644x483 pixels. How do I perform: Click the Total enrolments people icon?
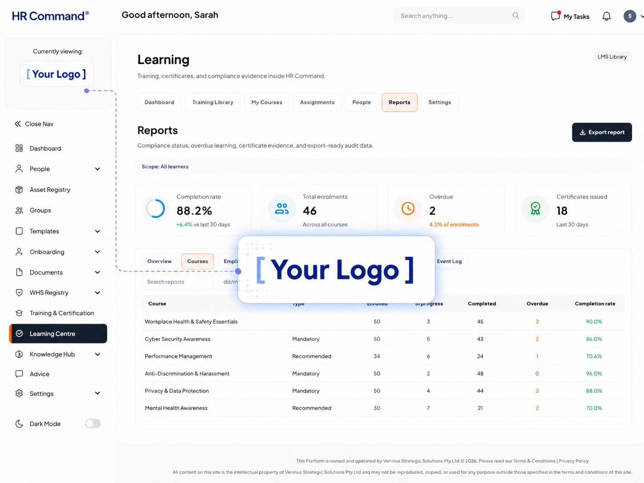tap(282, 209)
